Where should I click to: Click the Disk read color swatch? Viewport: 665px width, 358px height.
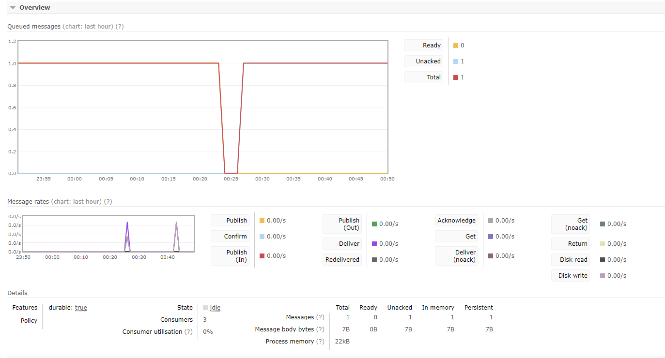coord(603,260)
